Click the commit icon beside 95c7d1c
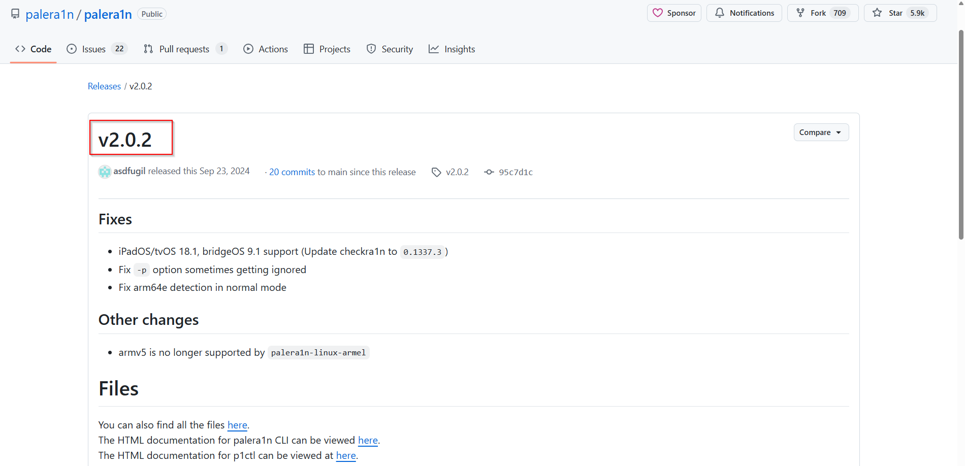 (489, 172)
